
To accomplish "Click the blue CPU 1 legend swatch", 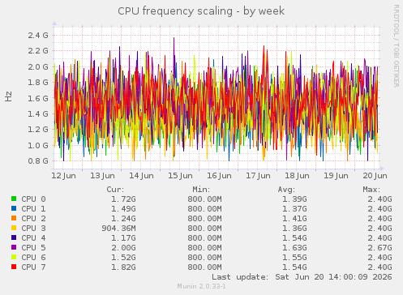I will (14, 208).
